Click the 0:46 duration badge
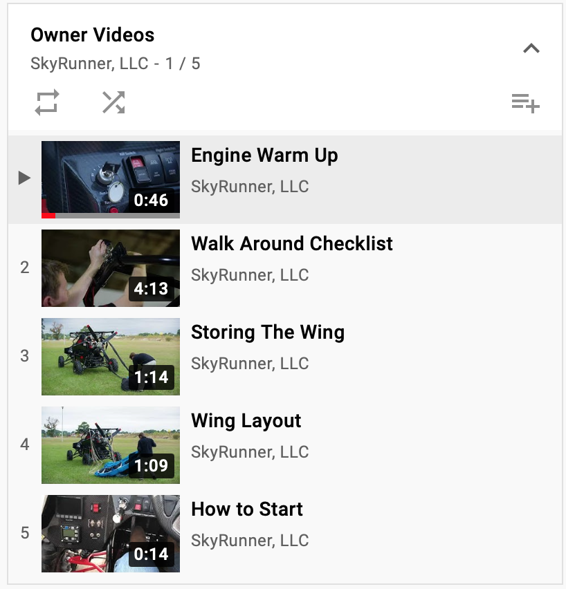566x589 pixels. [151, 200]
